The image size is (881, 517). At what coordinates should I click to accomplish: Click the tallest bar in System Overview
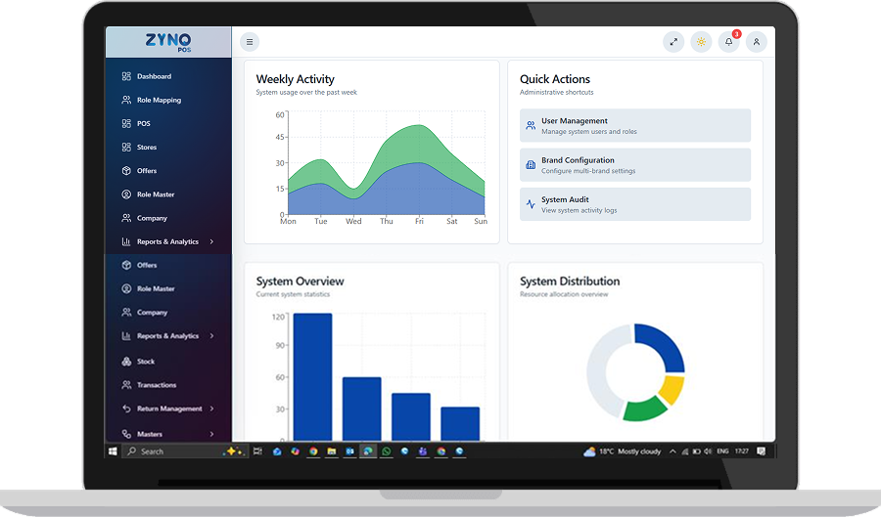click(312, 377)
